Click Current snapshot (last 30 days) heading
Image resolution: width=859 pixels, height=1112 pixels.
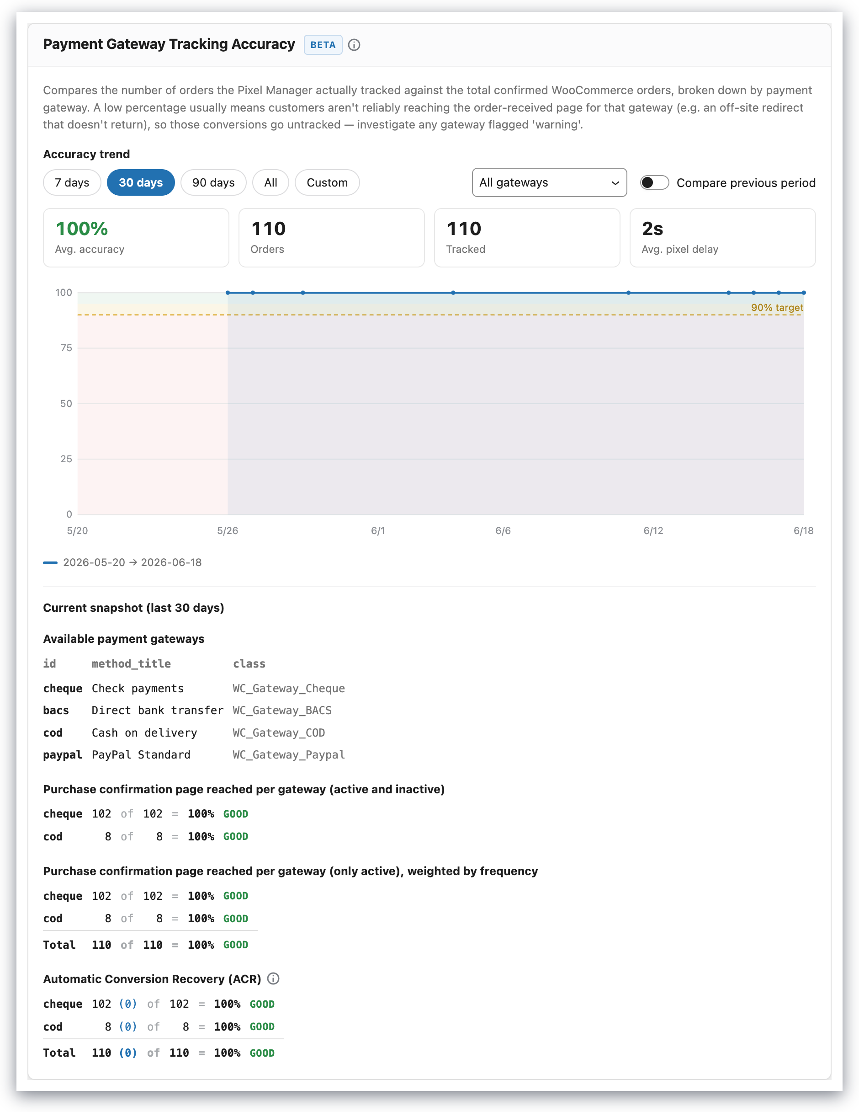[134, 607]
